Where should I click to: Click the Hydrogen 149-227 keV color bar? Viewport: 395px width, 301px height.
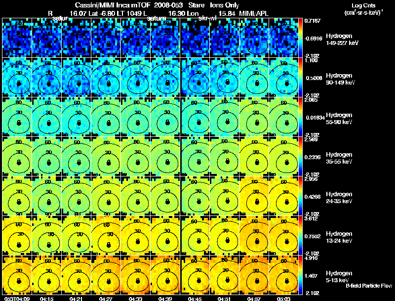[x=300, y=38]
